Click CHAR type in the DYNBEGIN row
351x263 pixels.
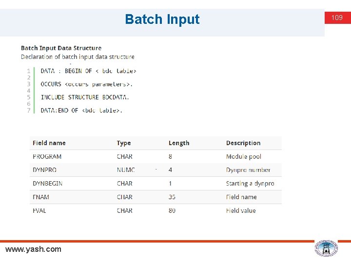click(x=125, y=184)
